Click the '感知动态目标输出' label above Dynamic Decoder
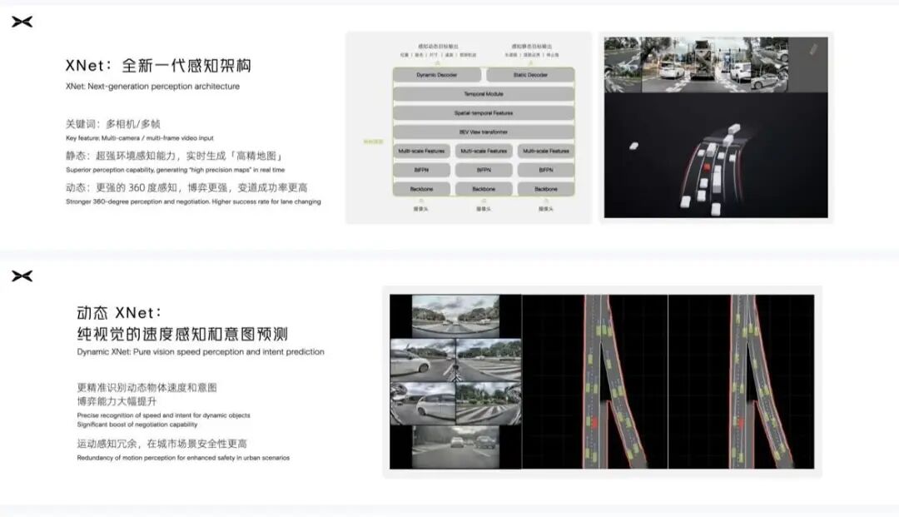The image size is (899, 517). [x=438, y=47]
